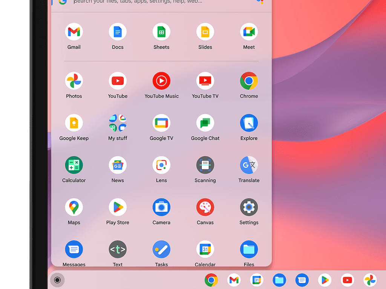Launch the Scanning app
The image size is (386, 289).
pyautogui.click(x=205, y=165)
